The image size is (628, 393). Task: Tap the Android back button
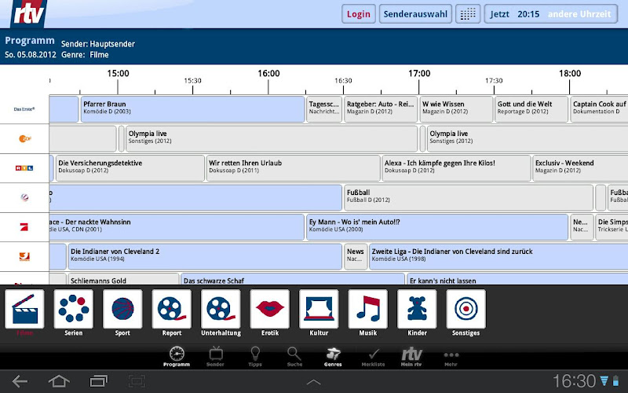tap(20, 381)
